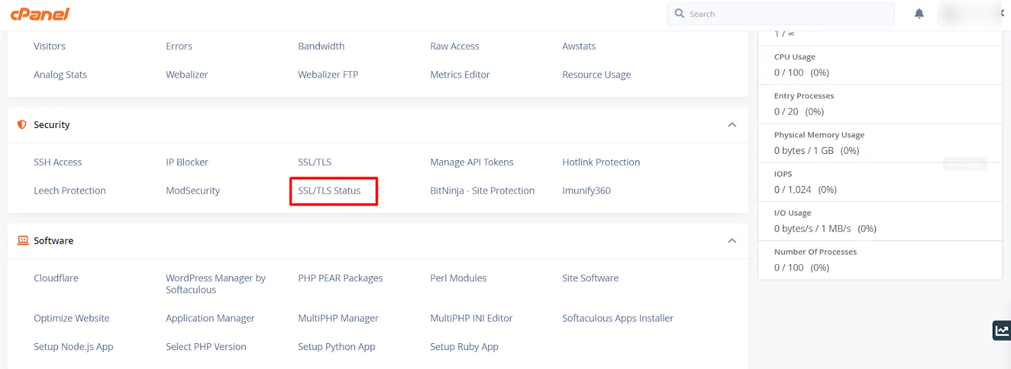Focus the Search input field

781,14
